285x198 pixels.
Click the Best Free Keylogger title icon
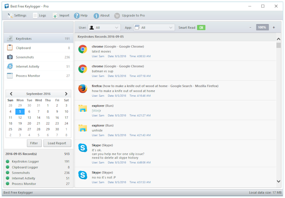click(7, 6)
